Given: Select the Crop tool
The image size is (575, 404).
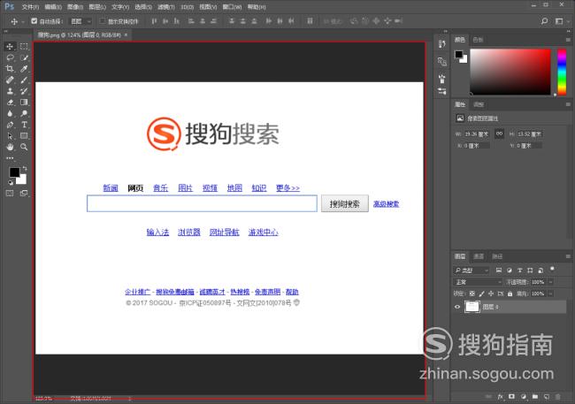Looking at the screenshot, I should click(x=10, y=69).
